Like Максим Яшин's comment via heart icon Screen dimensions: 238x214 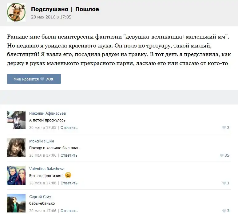(221, 155)
